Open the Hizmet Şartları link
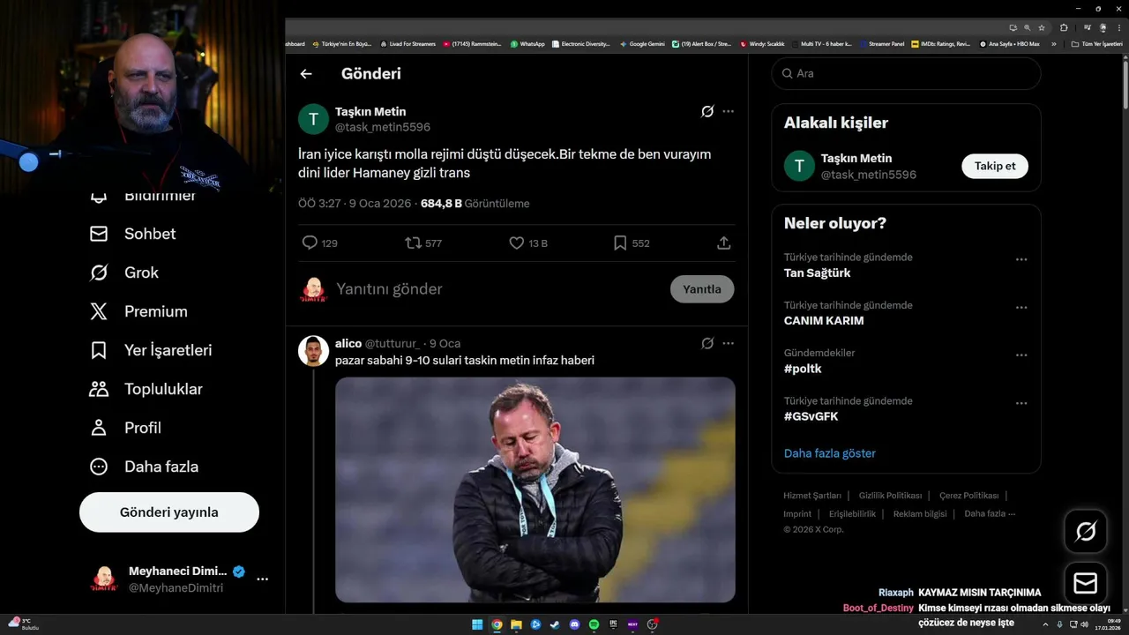 tap(812, 496)
